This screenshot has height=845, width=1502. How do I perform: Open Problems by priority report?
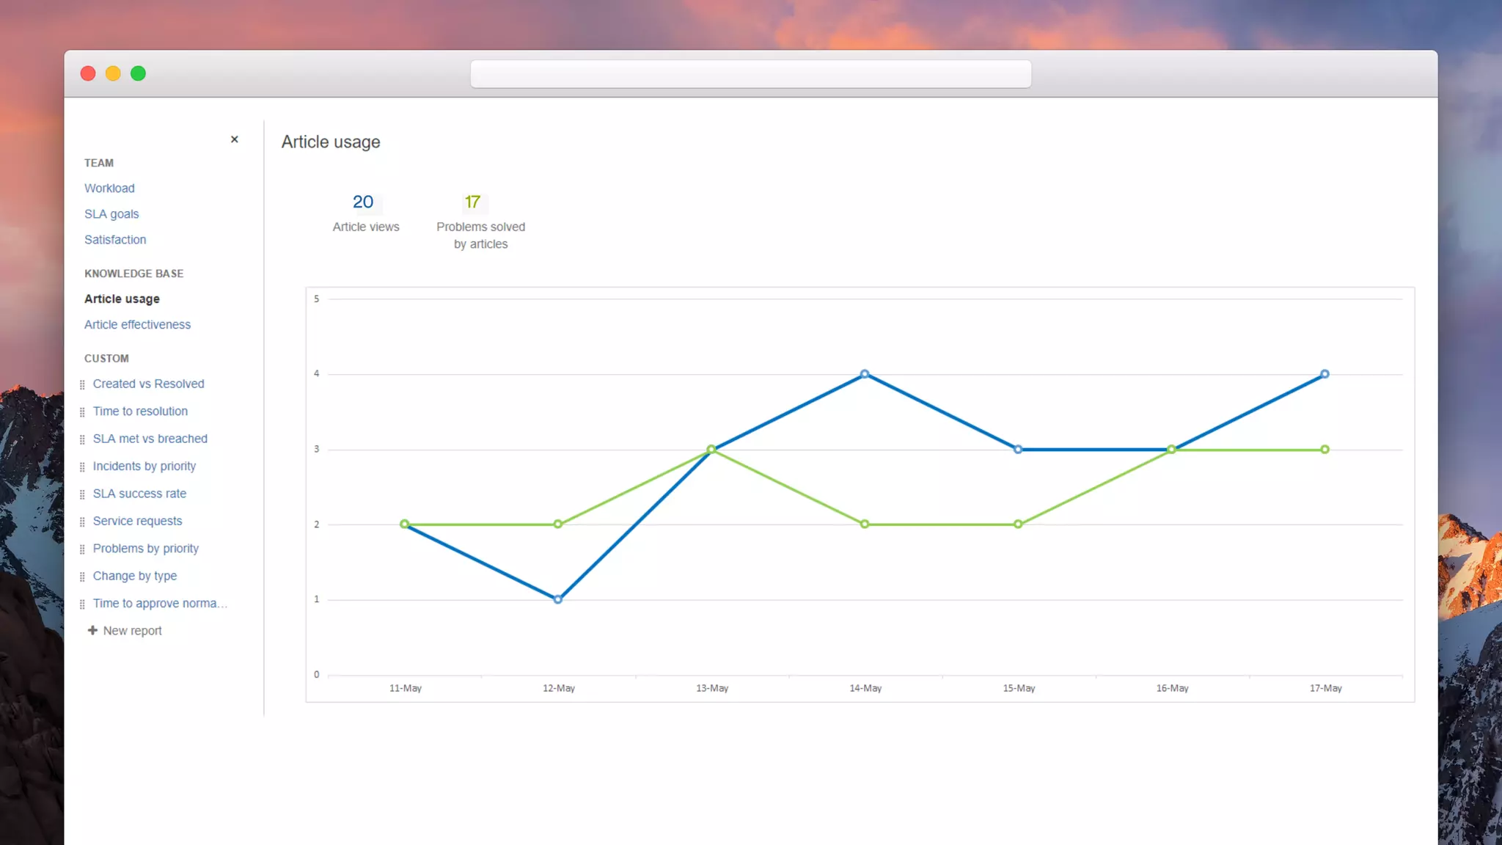coord(146,549)
